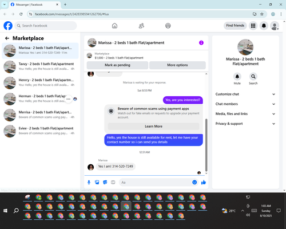Mute the chat with bell icon
Viewport: 286px width, 229px height.
237,77
